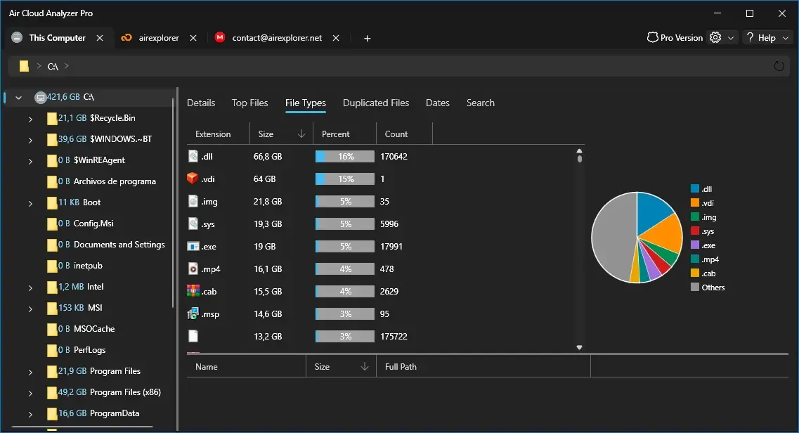The image size is (799, 433).
Task: Open the Duplicated Files tab
Action: pos(375,103)
